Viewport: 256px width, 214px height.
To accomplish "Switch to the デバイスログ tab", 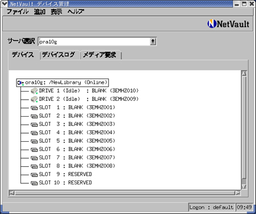I will click(59, 55).
